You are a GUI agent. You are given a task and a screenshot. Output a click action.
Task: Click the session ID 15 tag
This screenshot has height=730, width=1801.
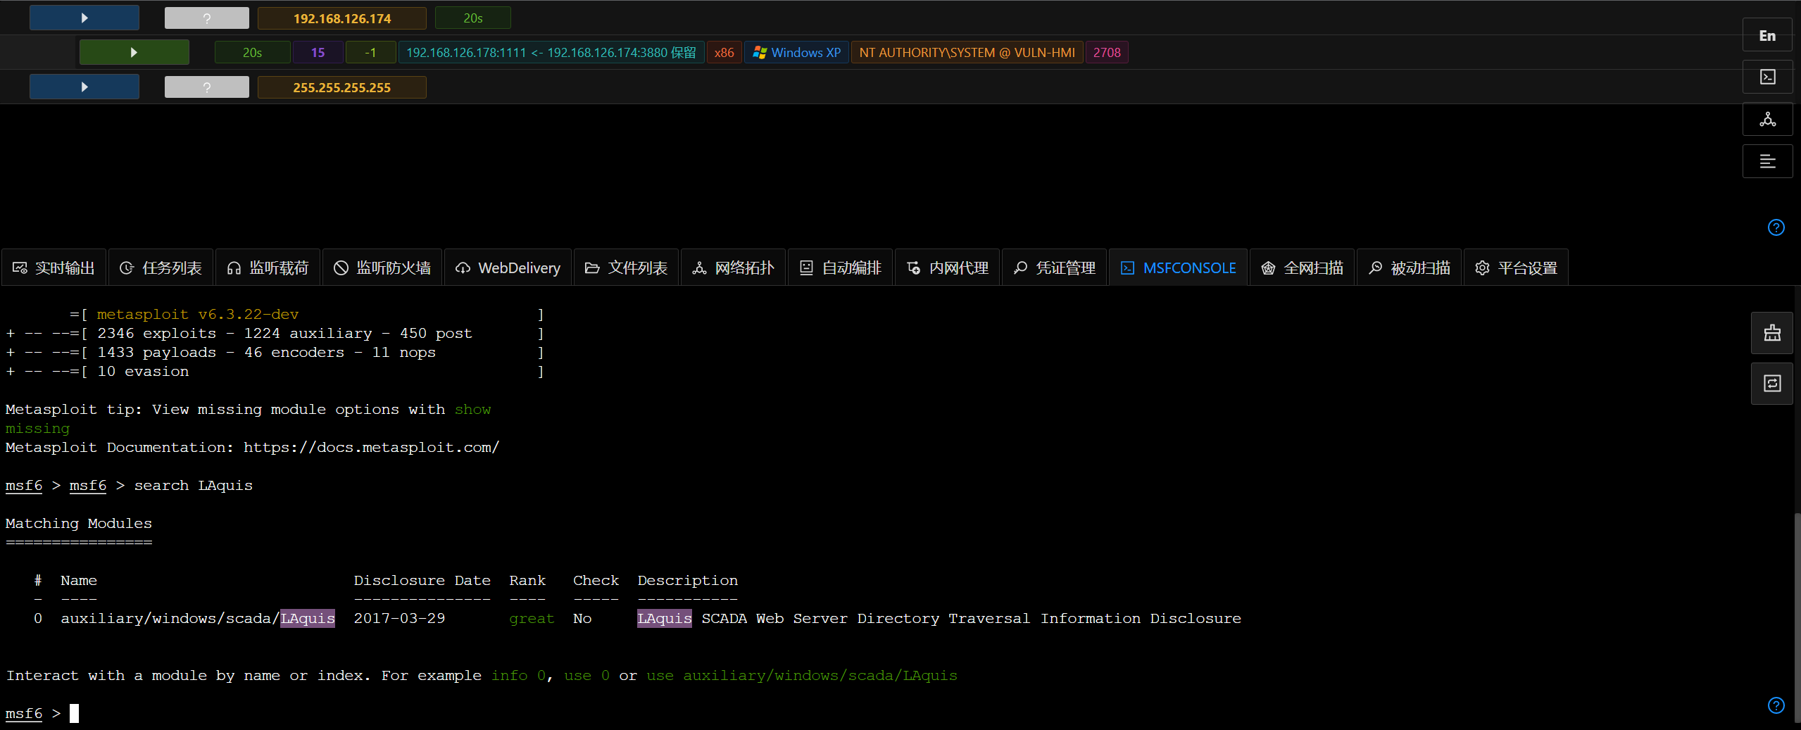[x=318, y=53]
